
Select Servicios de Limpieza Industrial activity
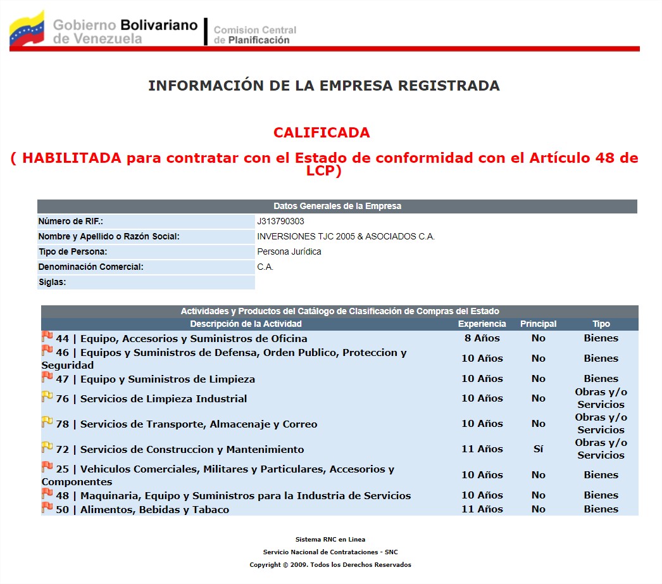click(151, 398)
